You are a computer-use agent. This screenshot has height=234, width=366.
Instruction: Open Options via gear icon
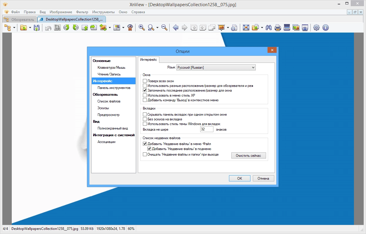click(316, 28)
